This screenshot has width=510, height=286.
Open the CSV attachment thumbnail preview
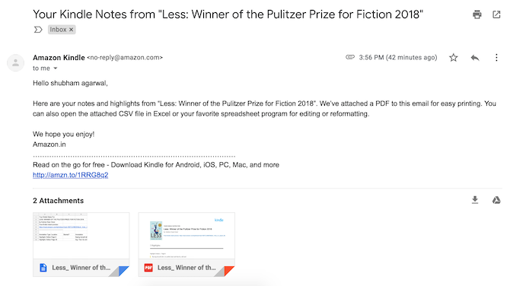click(81, 236)
